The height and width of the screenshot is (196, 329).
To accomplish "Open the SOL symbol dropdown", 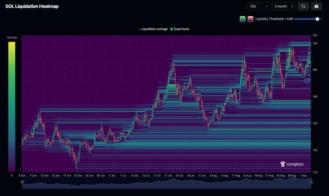I will point(259,7).
